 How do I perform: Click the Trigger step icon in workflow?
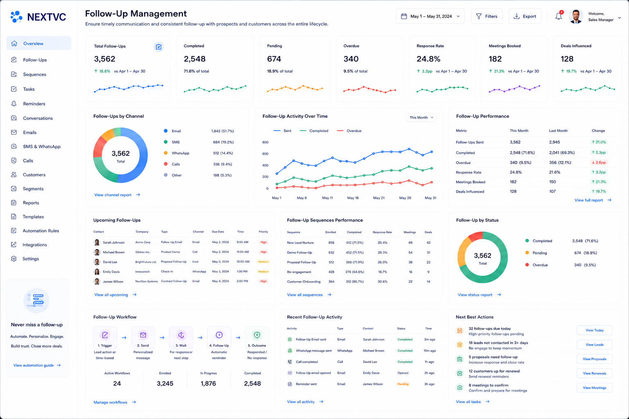[105, 335]
